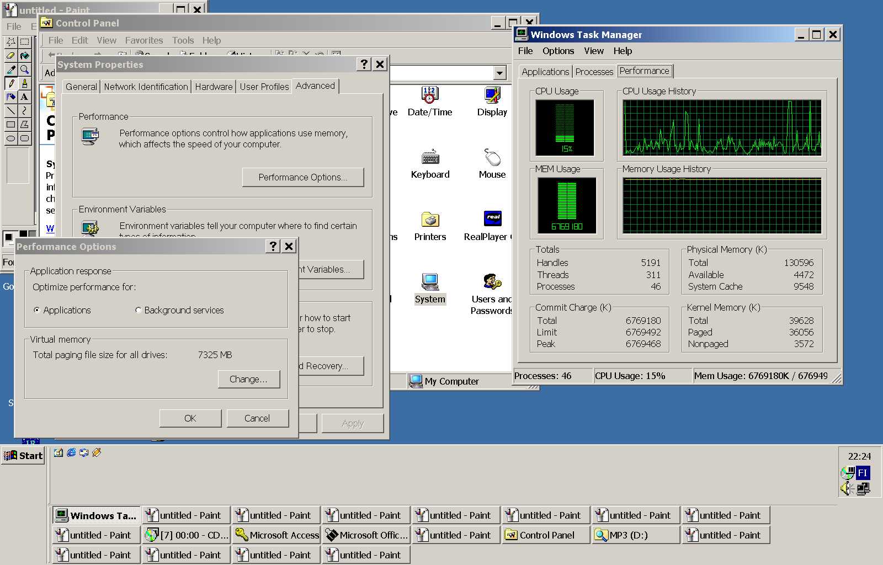Open the Favorites menu in Control Panel
The width and height of the screenshot is (883, 565).
143,40
